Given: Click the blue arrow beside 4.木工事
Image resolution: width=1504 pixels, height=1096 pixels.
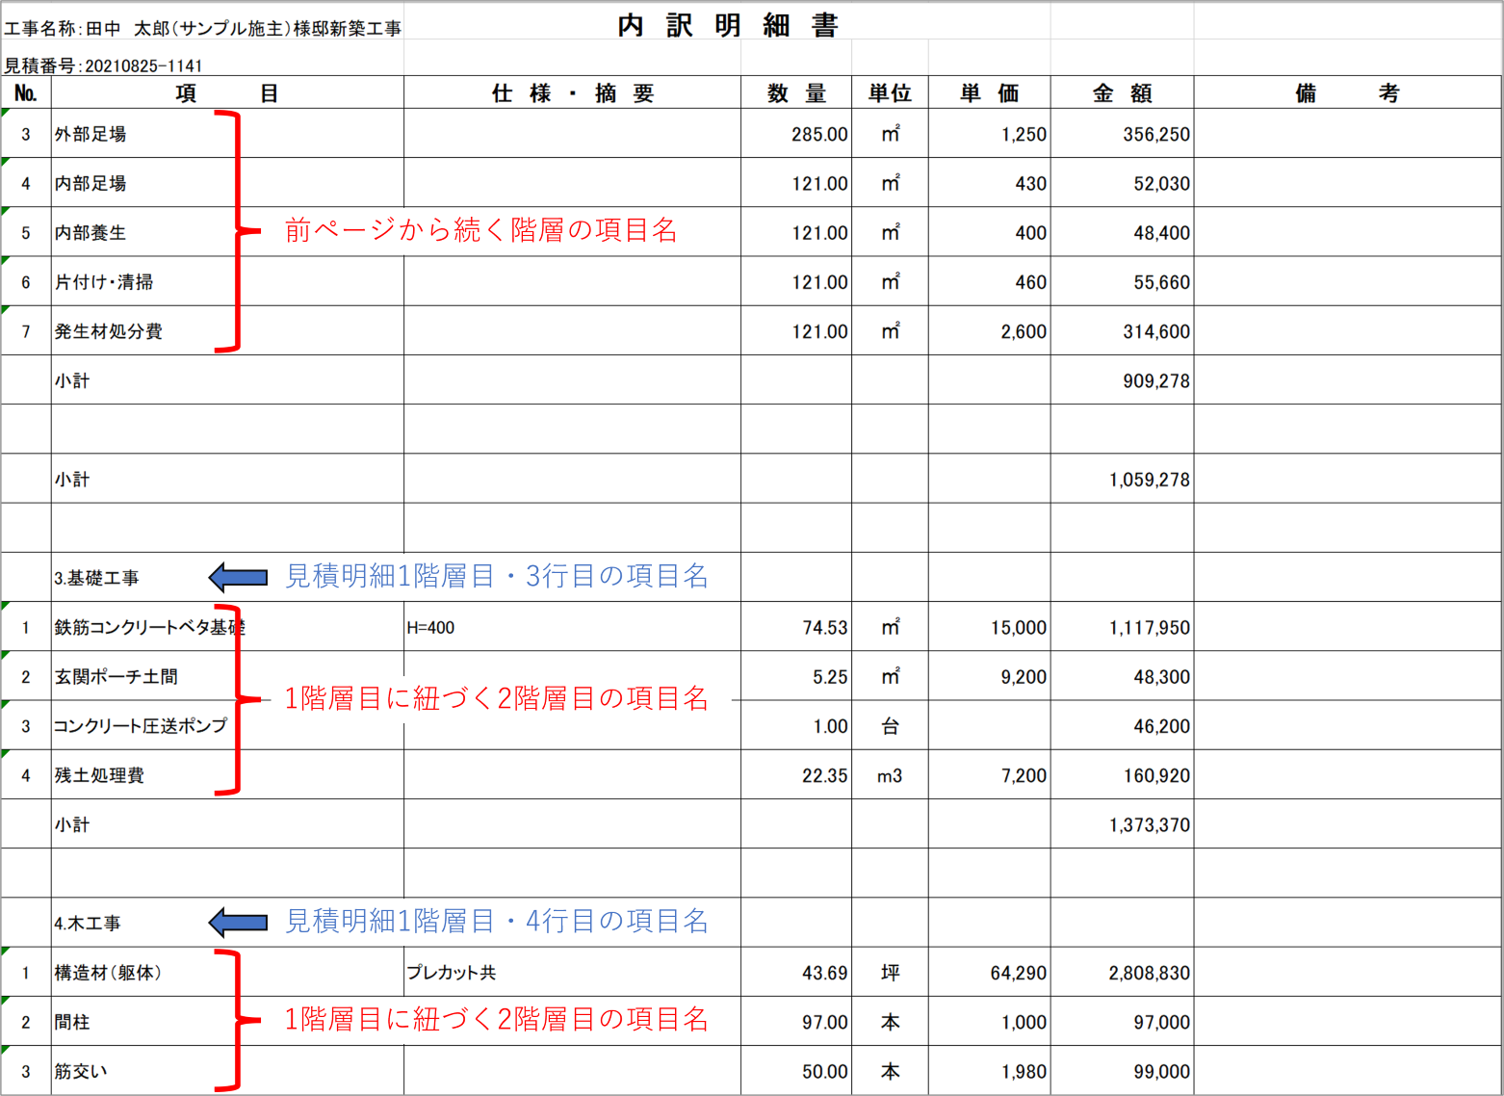Looking at the screenshot, I should 238,922.
